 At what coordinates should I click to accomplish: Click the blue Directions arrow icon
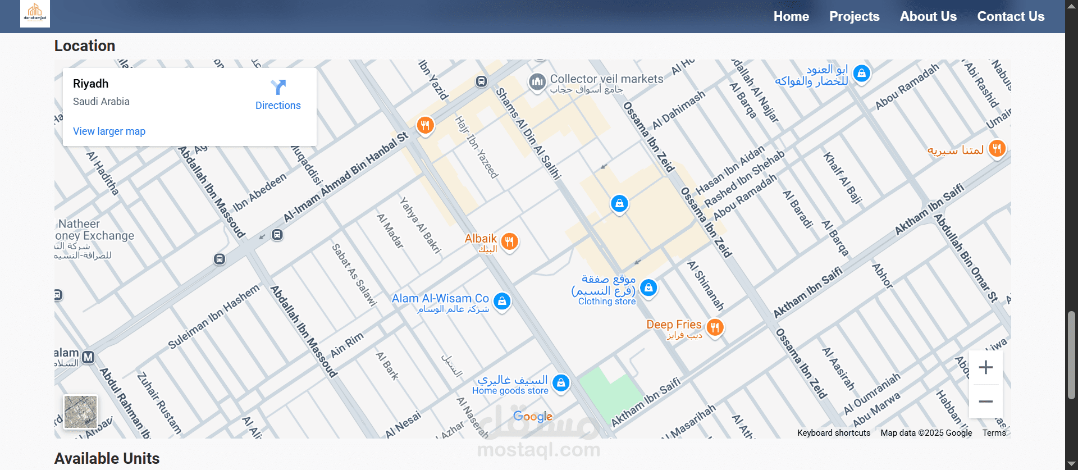[x=278, y=87]
